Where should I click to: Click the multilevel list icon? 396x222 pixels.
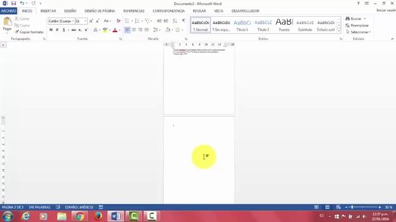point(147,21)
